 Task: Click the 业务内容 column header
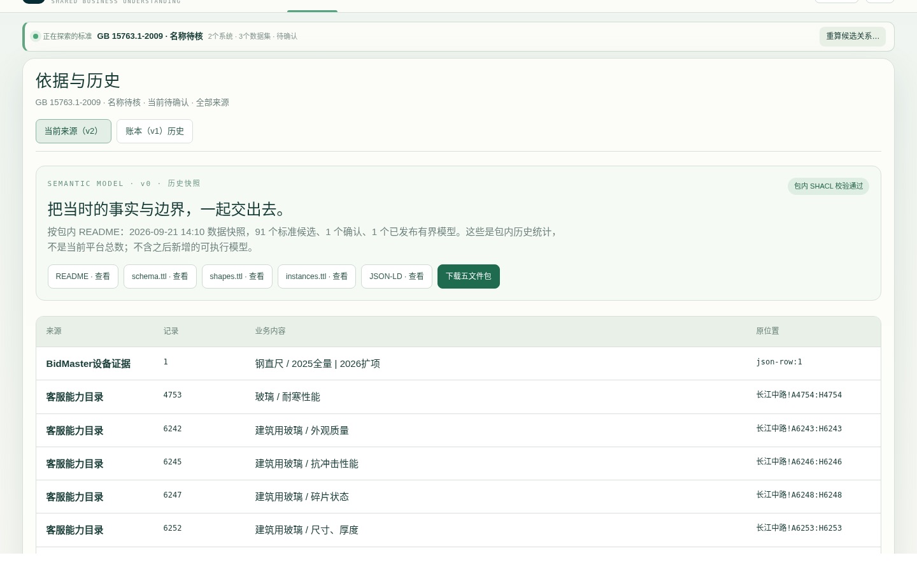tap(271, 331)
